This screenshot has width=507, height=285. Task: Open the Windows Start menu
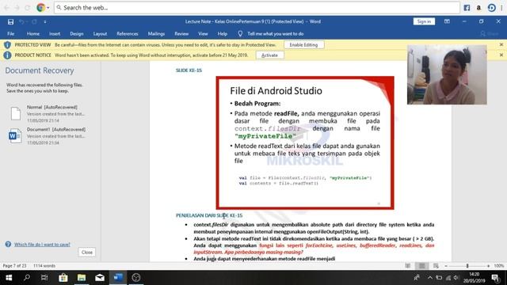pyautogui.click(x=9, y=278)
